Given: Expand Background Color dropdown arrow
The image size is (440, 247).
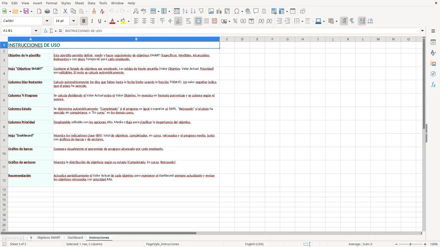Looking at the screenshot, I should coord(128,21).
